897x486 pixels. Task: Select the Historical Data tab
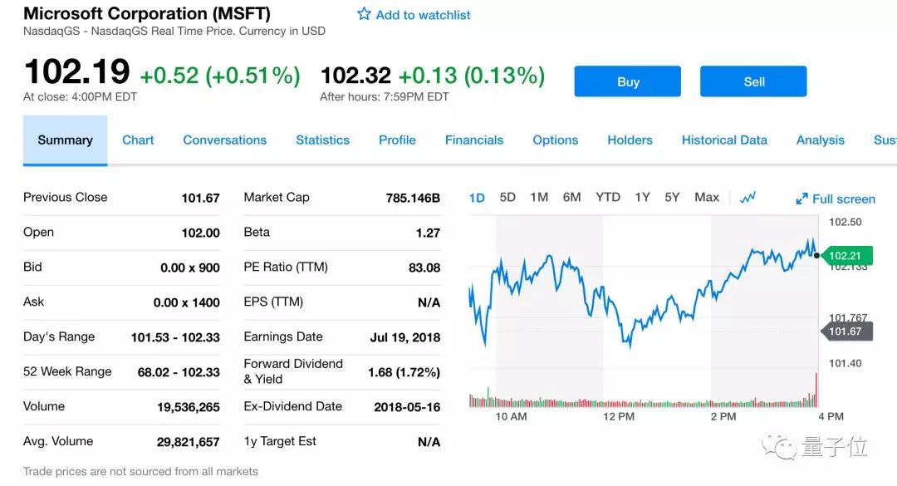click(724, 140)
